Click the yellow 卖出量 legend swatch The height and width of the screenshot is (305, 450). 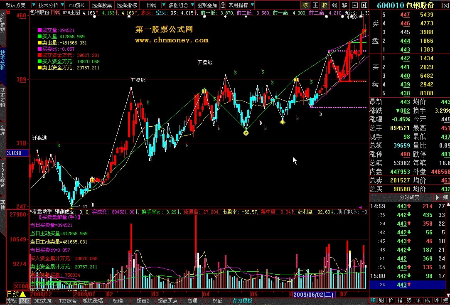pos(39,43)
